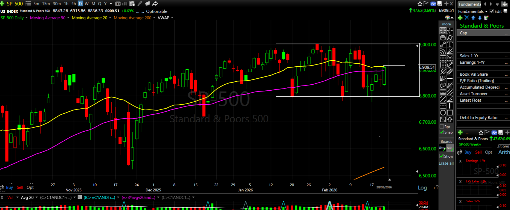Click the bar chart style icon
This screenshot has height=210, width=510.
click(124, 4)
